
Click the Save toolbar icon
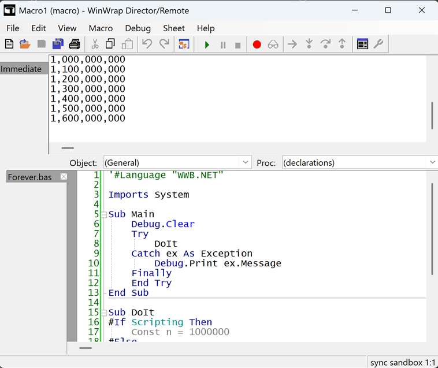click(42, 44)
